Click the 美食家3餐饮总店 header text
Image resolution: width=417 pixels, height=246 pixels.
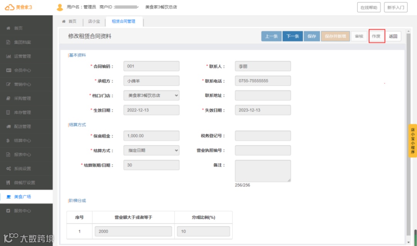pos(161,7)
